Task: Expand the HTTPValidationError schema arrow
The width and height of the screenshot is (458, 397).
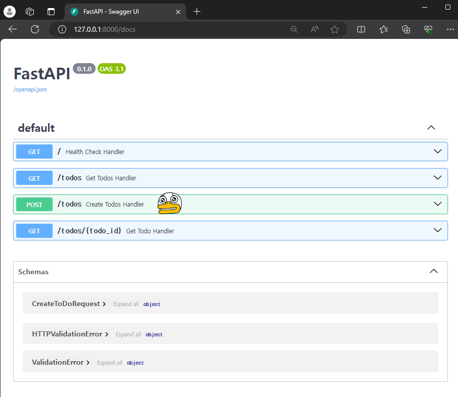Action: coord(107,334)
